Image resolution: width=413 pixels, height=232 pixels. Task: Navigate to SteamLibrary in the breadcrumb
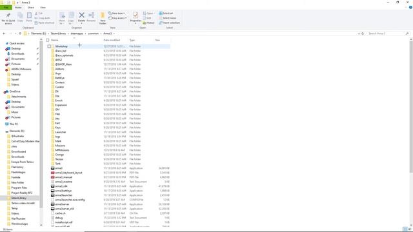coord(58,34)
